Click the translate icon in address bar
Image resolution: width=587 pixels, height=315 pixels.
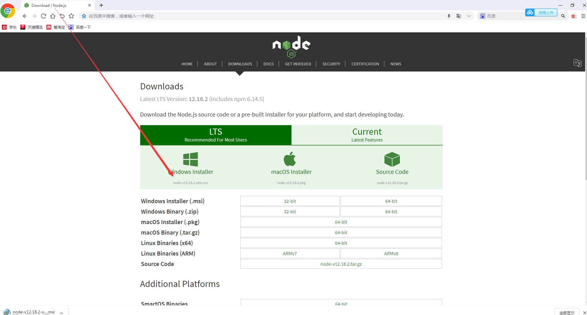459,16
